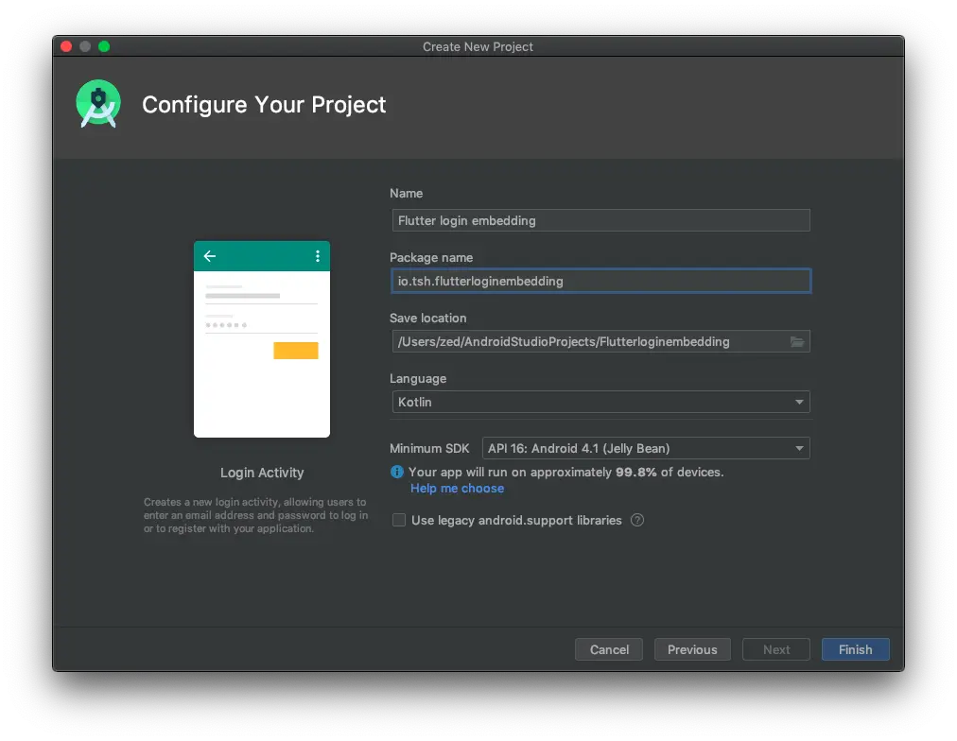The width and height of the screenshot is (957, 741).
Task: Click the Save location field
Action: [x=586, y=341]
